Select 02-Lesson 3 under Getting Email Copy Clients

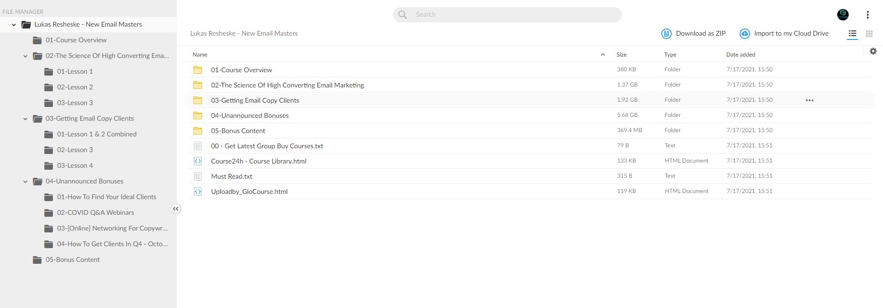point(75,150)
